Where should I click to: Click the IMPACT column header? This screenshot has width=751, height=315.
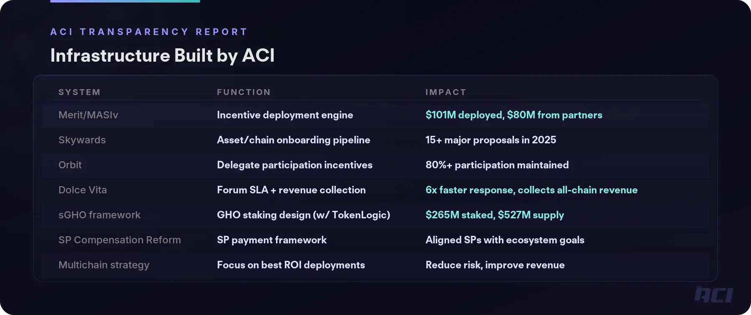click(x=446, y=92)
